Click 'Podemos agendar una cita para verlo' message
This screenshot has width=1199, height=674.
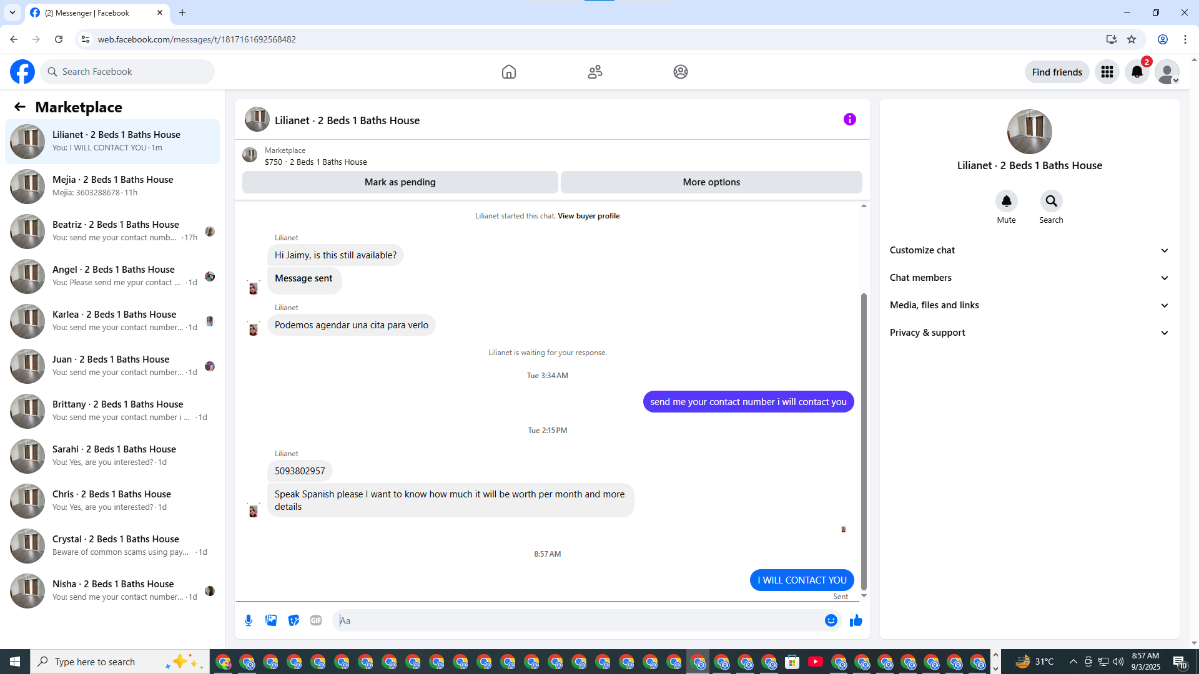352,325
